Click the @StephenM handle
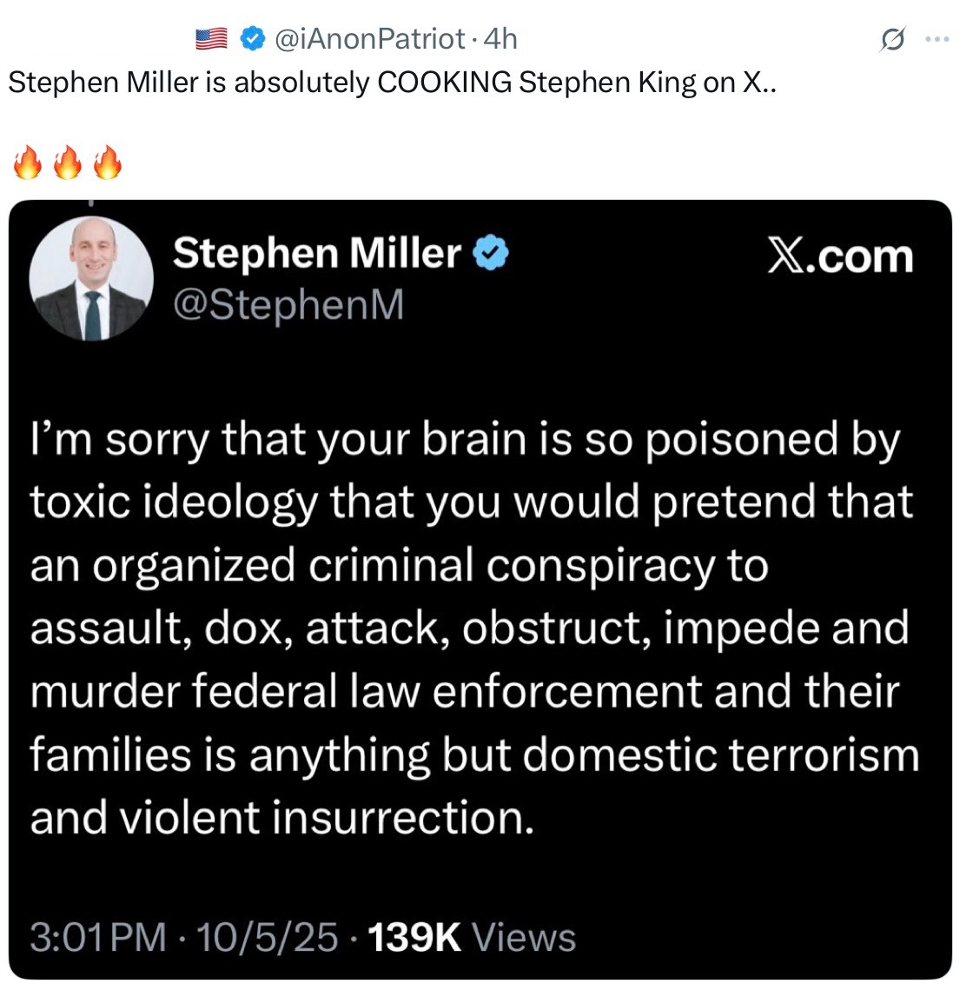973x990 pixels. click(x=289, y=304)
